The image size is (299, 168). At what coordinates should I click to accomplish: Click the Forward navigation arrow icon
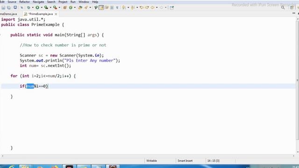point(161,7)
